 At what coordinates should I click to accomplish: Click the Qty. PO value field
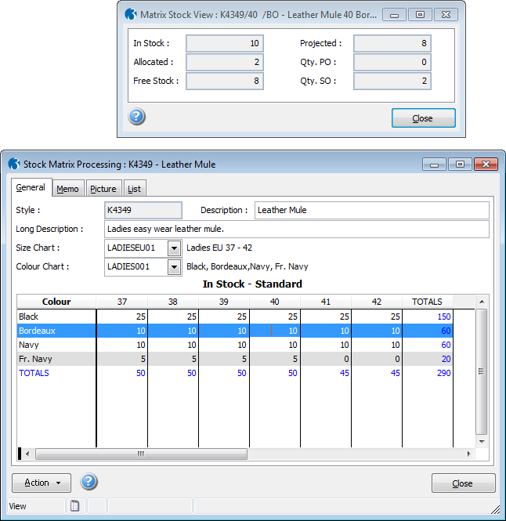[x=392, y=62]
